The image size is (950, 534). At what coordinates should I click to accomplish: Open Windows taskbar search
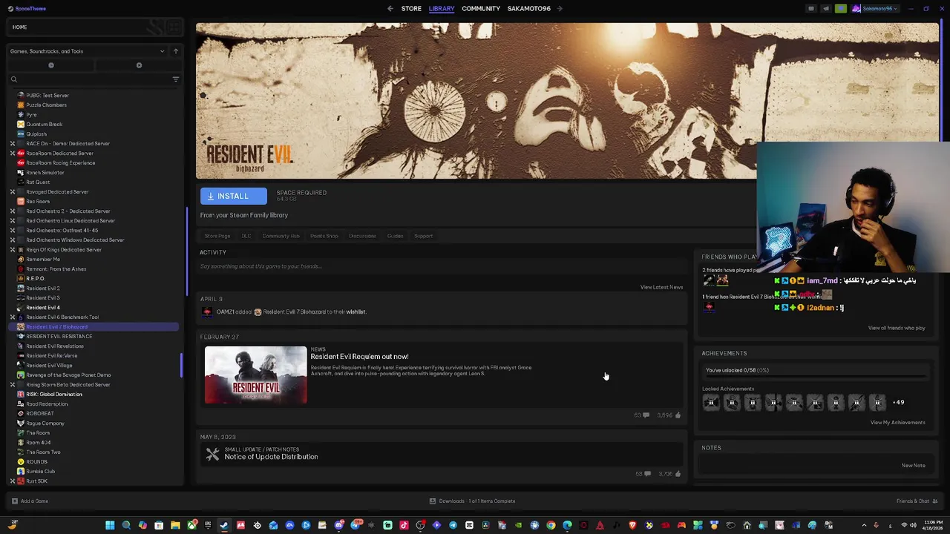[126, 526]
